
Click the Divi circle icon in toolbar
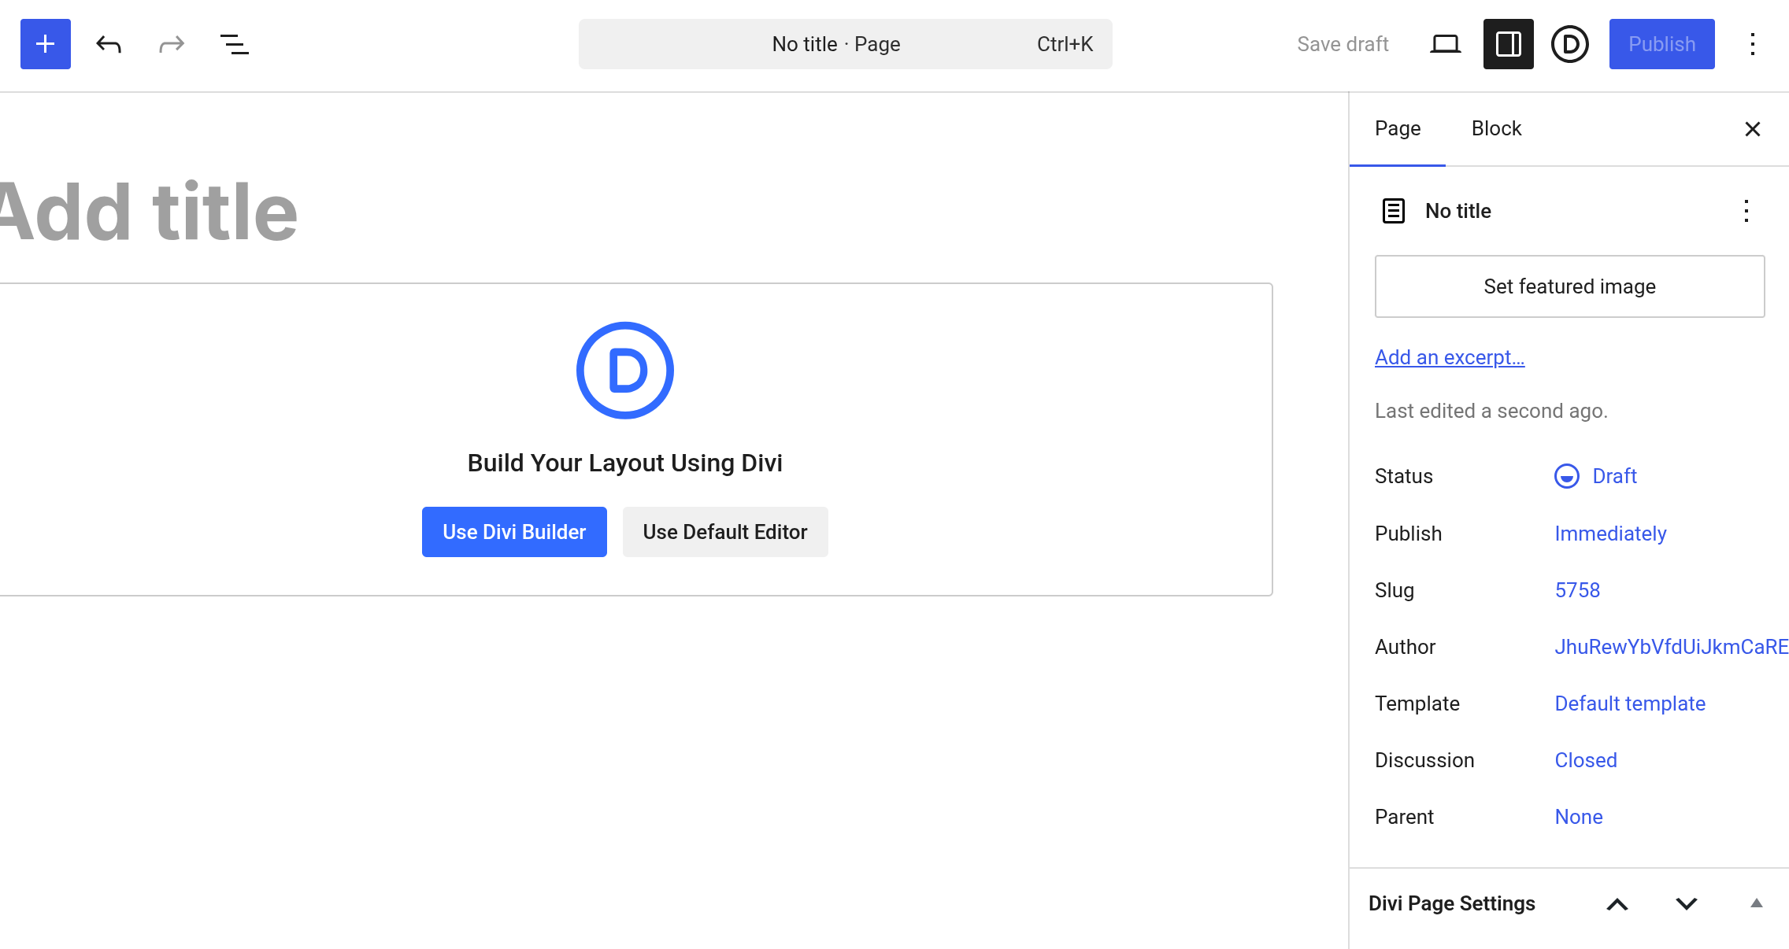click(x=1570, y=44)
